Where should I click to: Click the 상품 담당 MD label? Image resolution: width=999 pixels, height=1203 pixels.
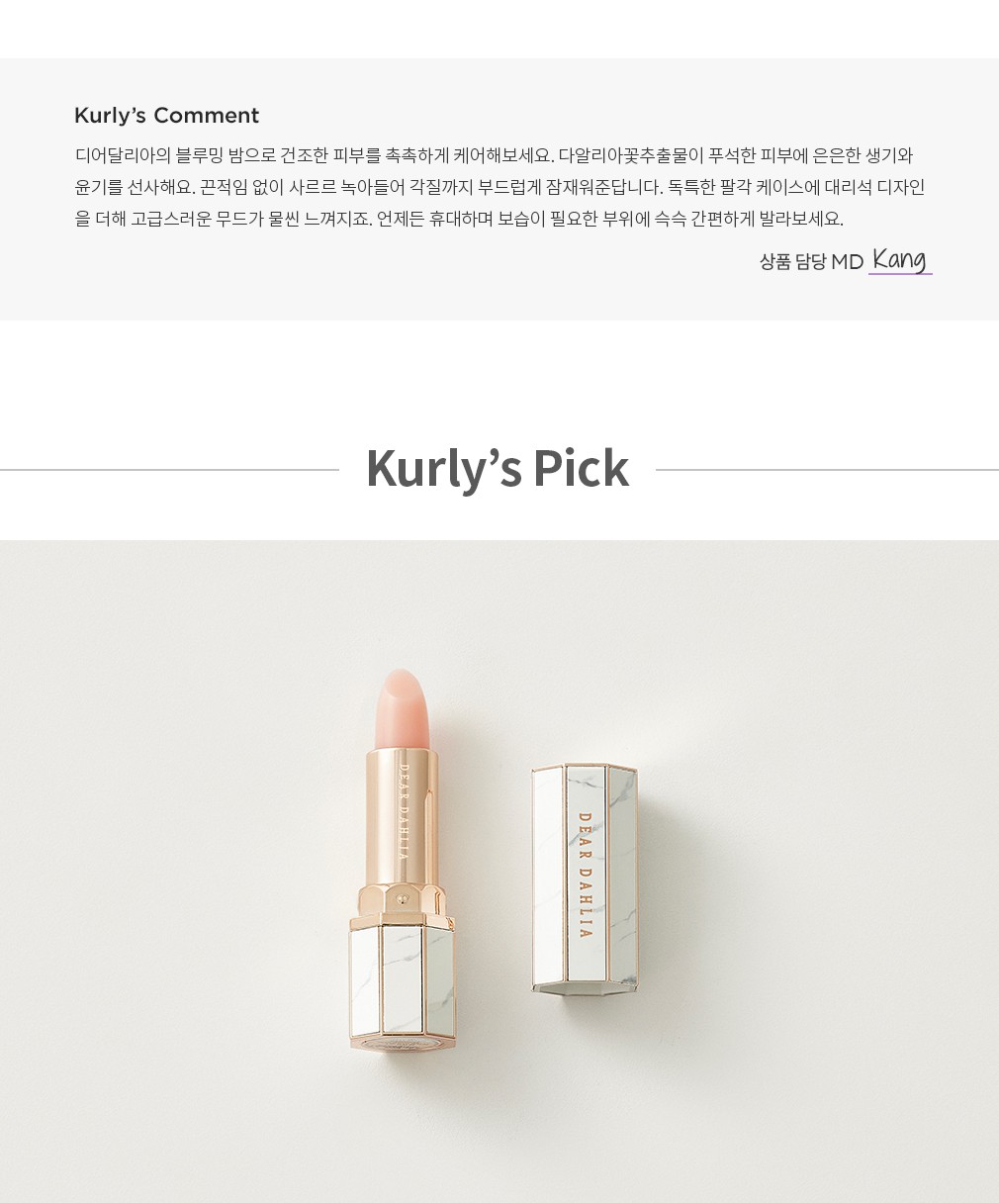[811, 261]
